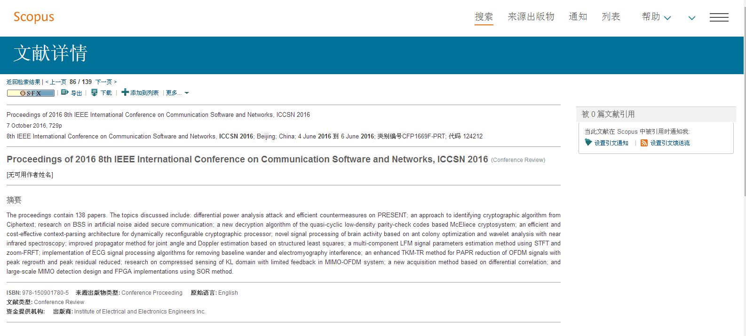The height and width of the screenshot is (336, 746).
Task: Click the publisher Institute of Electrical and Electronics Engineers
Action: pos(140,312)
